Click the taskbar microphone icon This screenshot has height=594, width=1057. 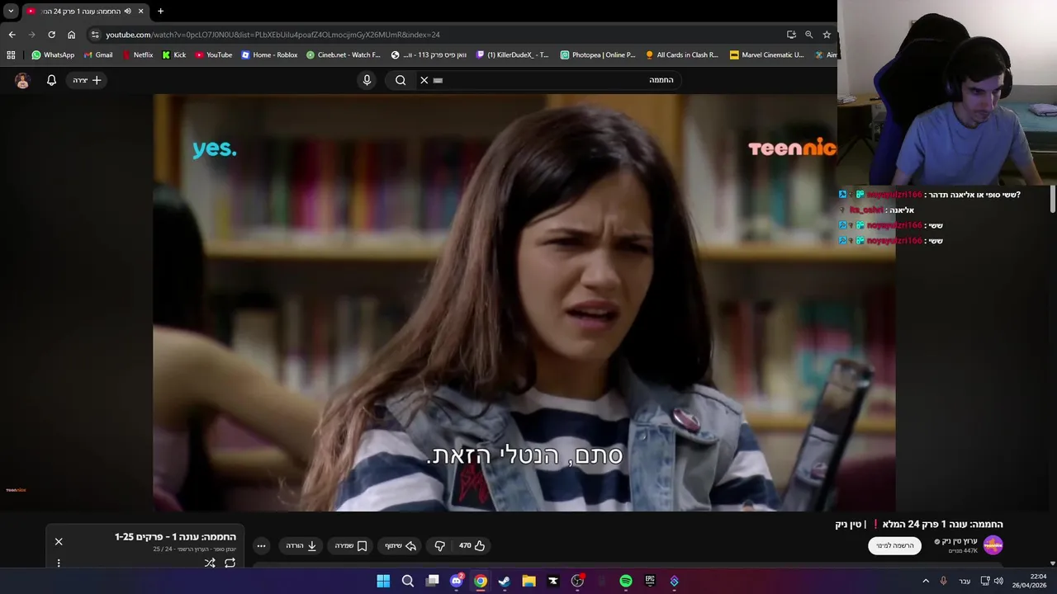click(x=943, y=581)
